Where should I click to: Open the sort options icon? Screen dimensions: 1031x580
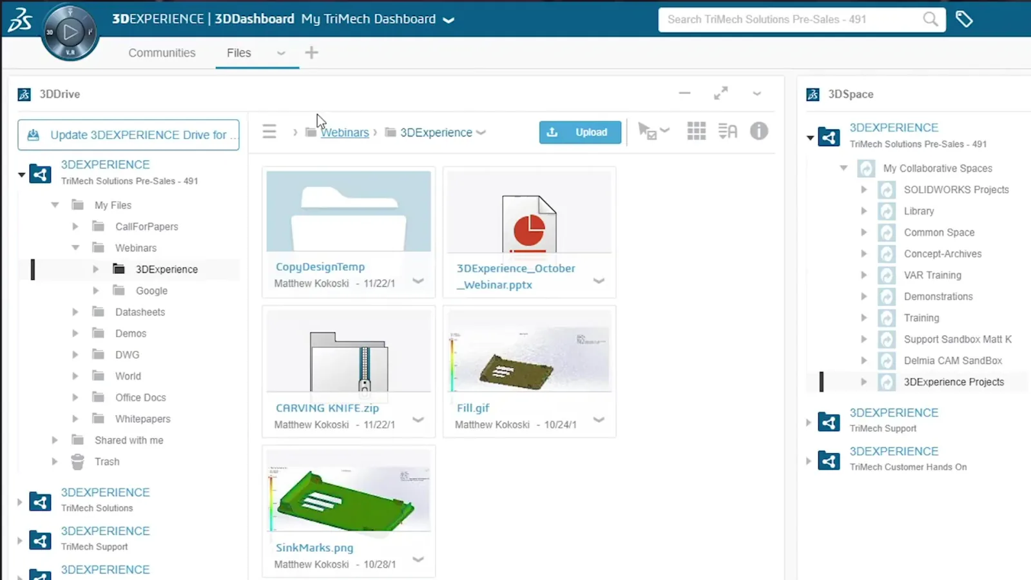click(727, 131)
